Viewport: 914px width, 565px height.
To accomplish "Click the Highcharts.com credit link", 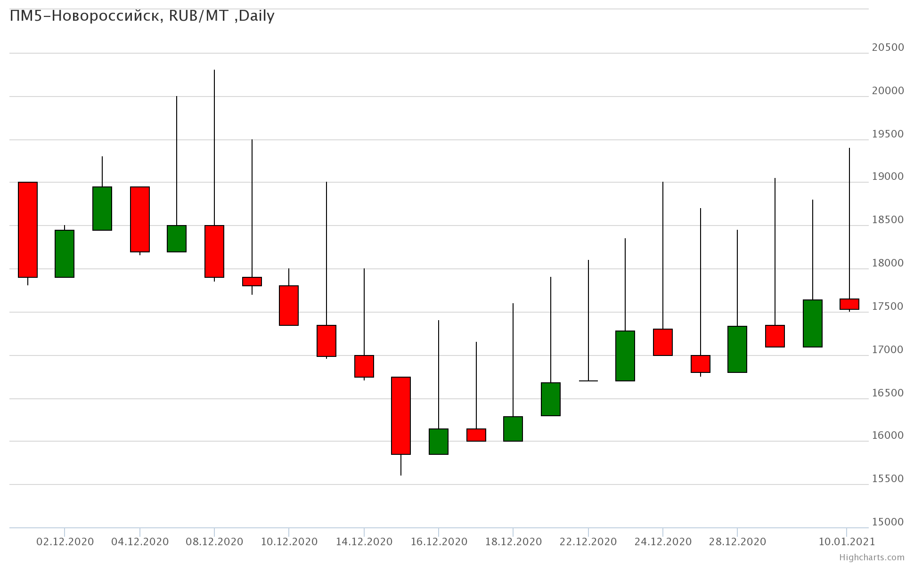I will [871, 557].
